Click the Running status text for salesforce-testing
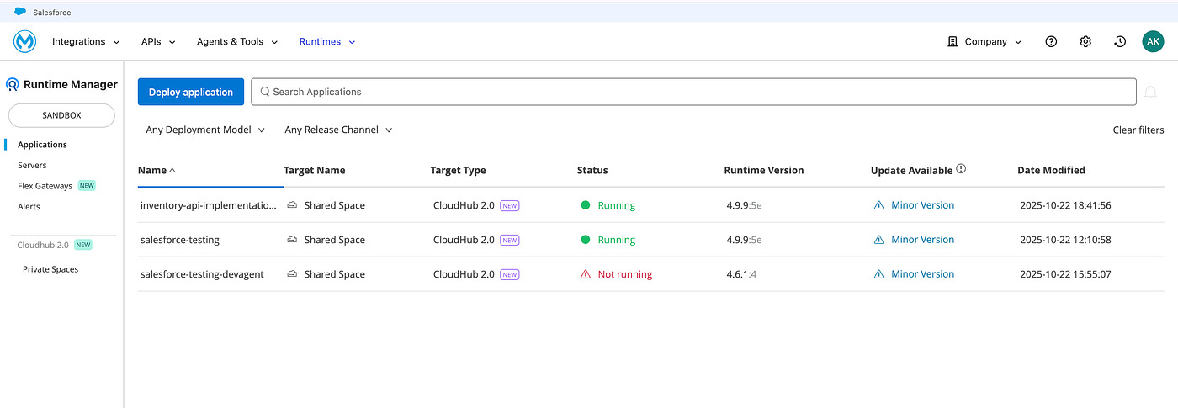Image resolution: width=1178 pixels, height=408 pixels. 617,240
